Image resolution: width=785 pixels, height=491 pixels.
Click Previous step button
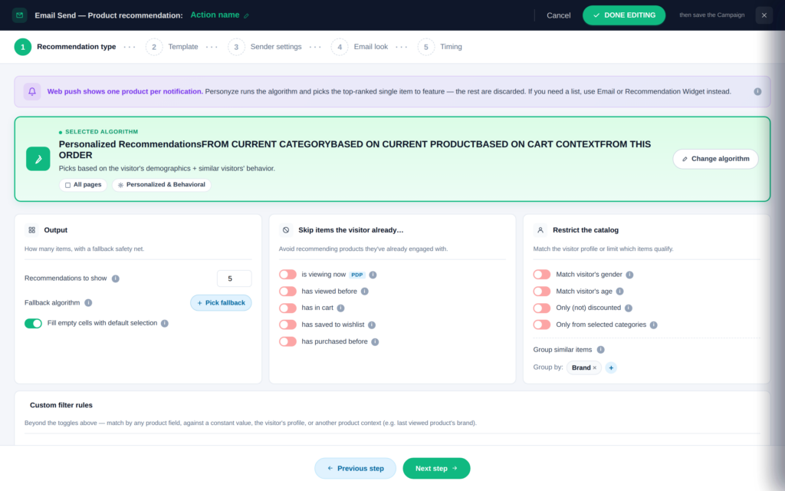pos(356,469)
